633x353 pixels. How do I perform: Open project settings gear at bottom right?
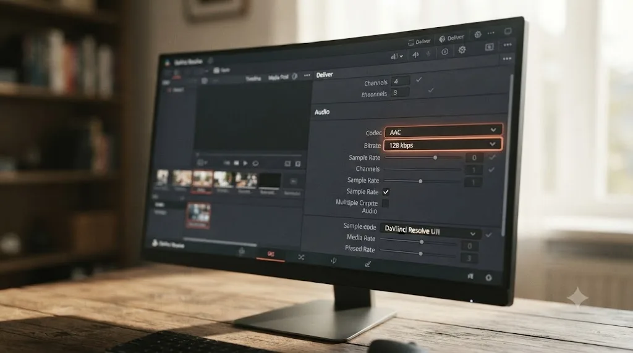[x=488, y=278]
